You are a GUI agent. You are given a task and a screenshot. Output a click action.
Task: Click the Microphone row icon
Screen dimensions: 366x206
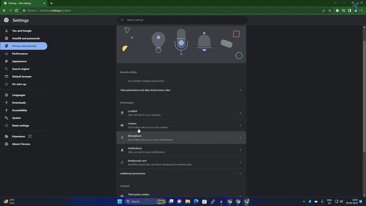(122, 138)
